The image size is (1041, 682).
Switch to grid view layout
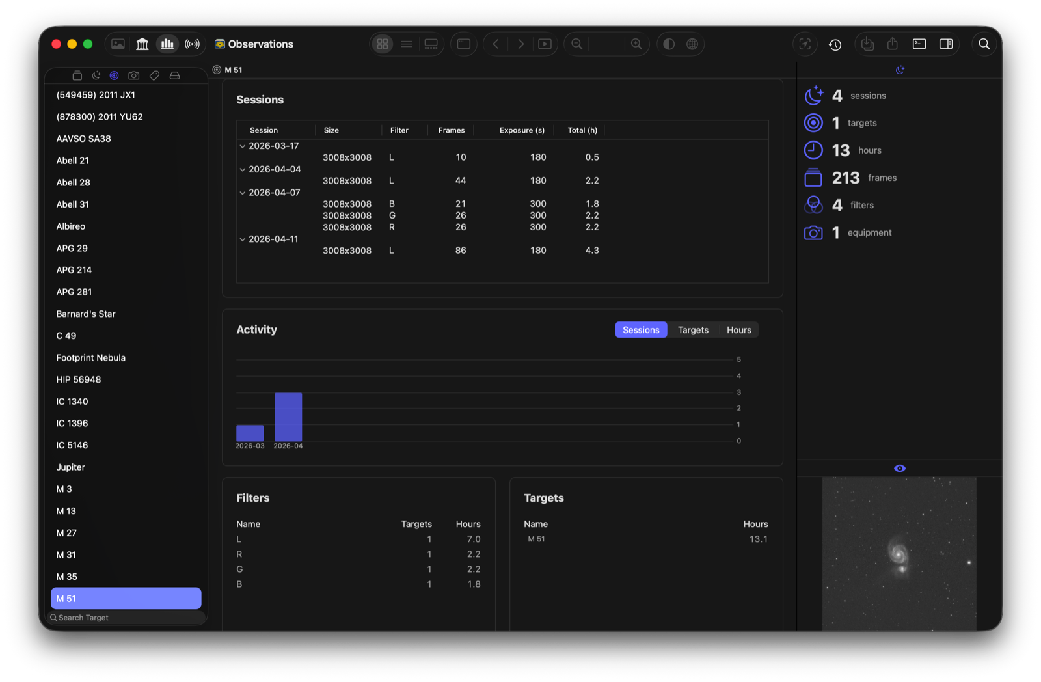(383, 44)
